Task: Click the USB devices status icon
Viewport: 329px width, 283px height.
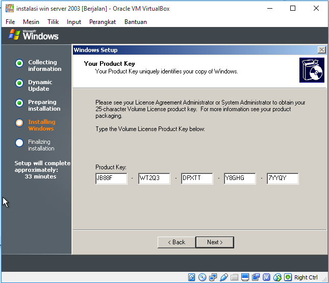Action: pyautogui.click(x=224, y=277)
